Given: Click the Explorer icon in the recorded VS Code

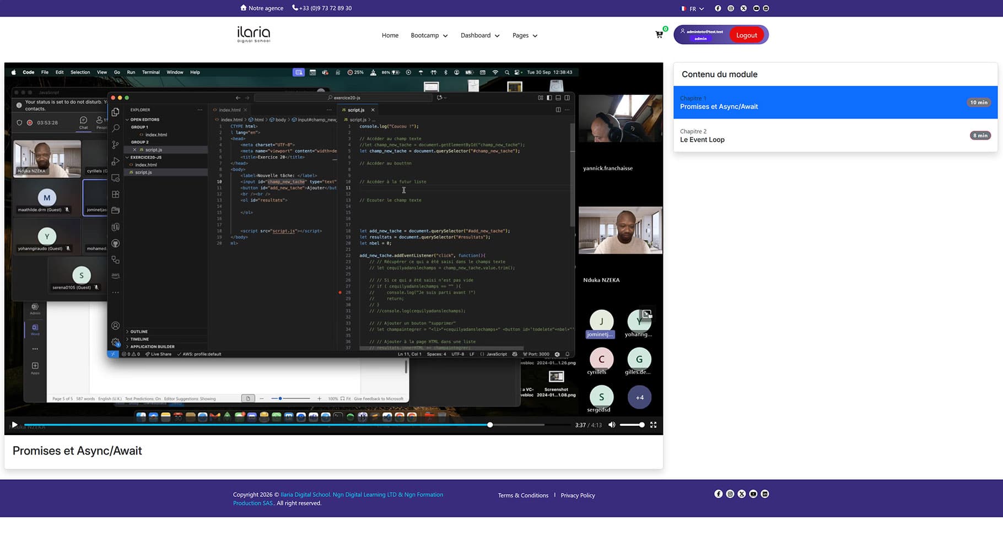Looking at the screenshot, I should (x=116, y=112).
